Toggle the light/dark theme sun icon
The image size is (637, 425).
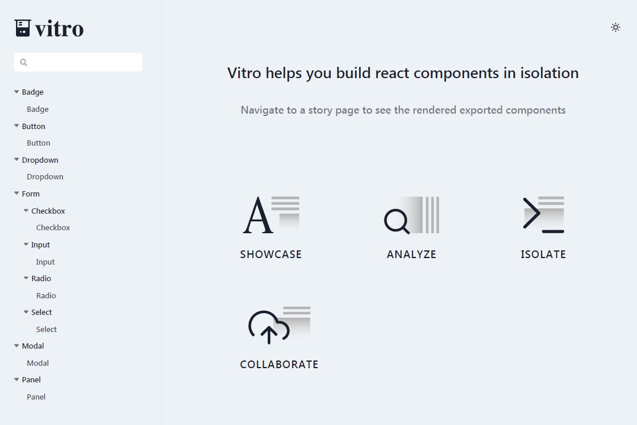(616, 27)
